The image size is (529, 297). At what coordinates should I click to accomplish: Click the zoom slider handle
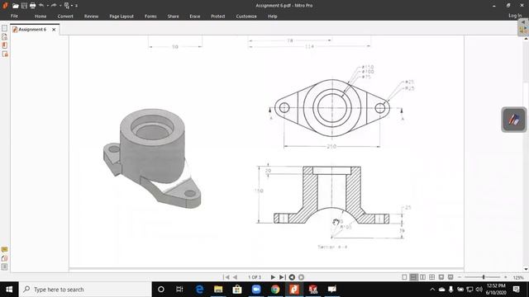[x=484, y=277]
